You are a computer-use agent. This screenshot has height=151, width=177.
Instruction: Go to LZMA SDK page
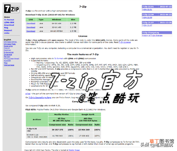(x=9, y=22)
